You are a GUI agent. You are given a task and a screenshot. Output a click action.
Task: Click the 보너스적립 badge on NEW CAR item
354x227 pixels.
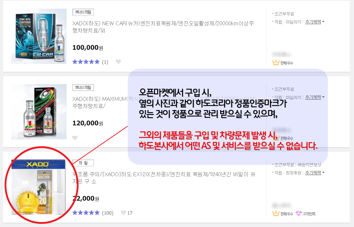coord(83,12)
